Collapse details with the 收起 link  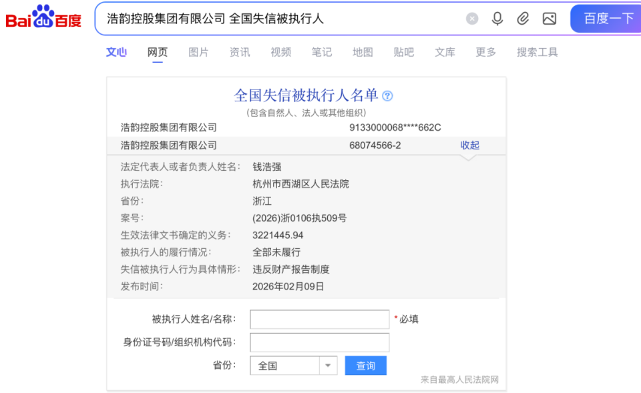coord(469,145)
